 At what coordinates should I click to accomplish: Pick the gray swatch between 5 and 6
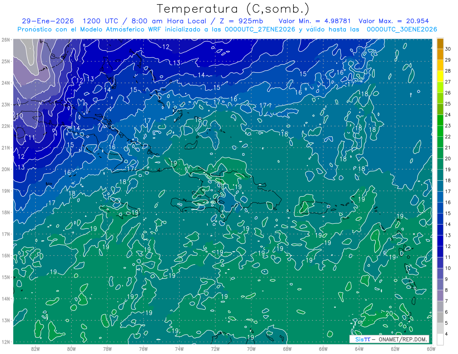[440, 317]
